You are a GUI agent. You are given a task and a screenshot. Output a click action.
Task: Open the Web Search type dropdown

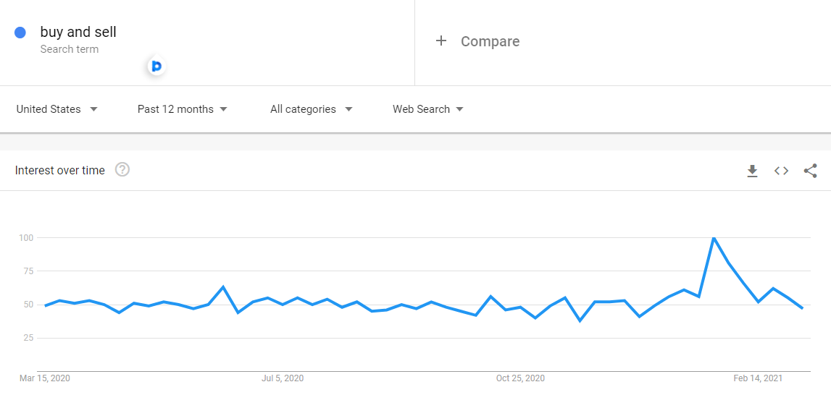(x=428, y=109)
